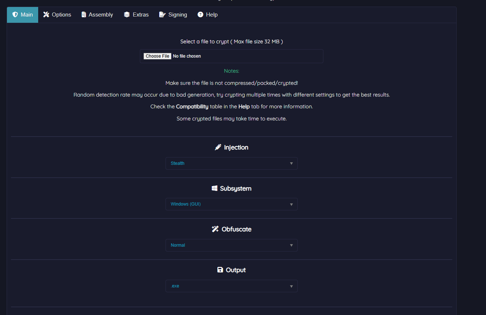Click the Windows logo next to Subsystem
This screenshot has width=486, height=315.
(215, 188)
